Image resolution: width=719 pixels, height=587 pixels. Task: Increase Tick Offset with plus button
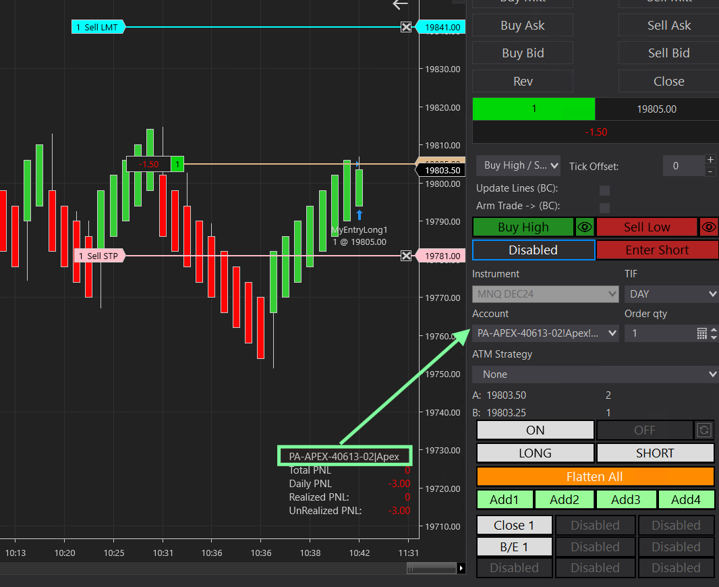(x=710, y=160)
